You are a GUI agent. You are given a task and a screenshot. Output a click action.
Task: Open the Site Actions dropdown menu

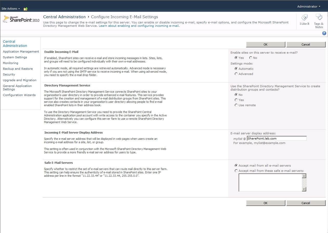11,9
